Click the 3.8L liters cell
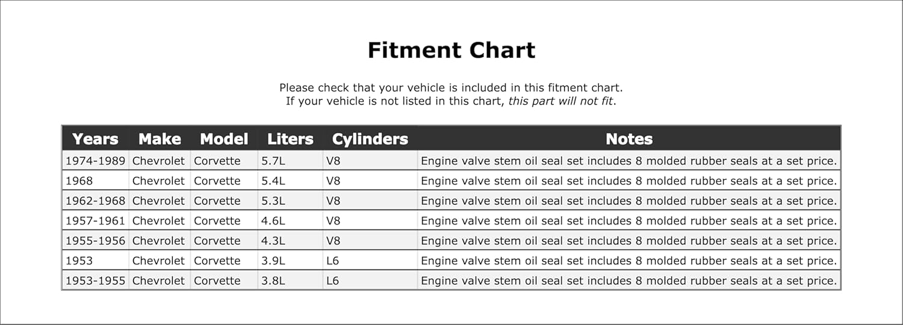The width and height of the screenshot is (903, 325). click(273, 280)
